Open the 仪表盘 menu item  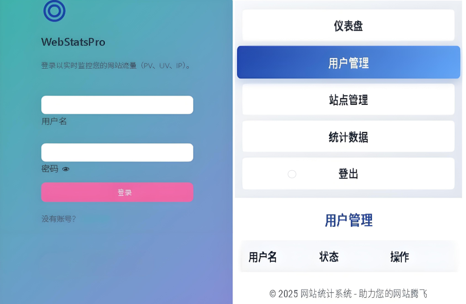[348, 25]
